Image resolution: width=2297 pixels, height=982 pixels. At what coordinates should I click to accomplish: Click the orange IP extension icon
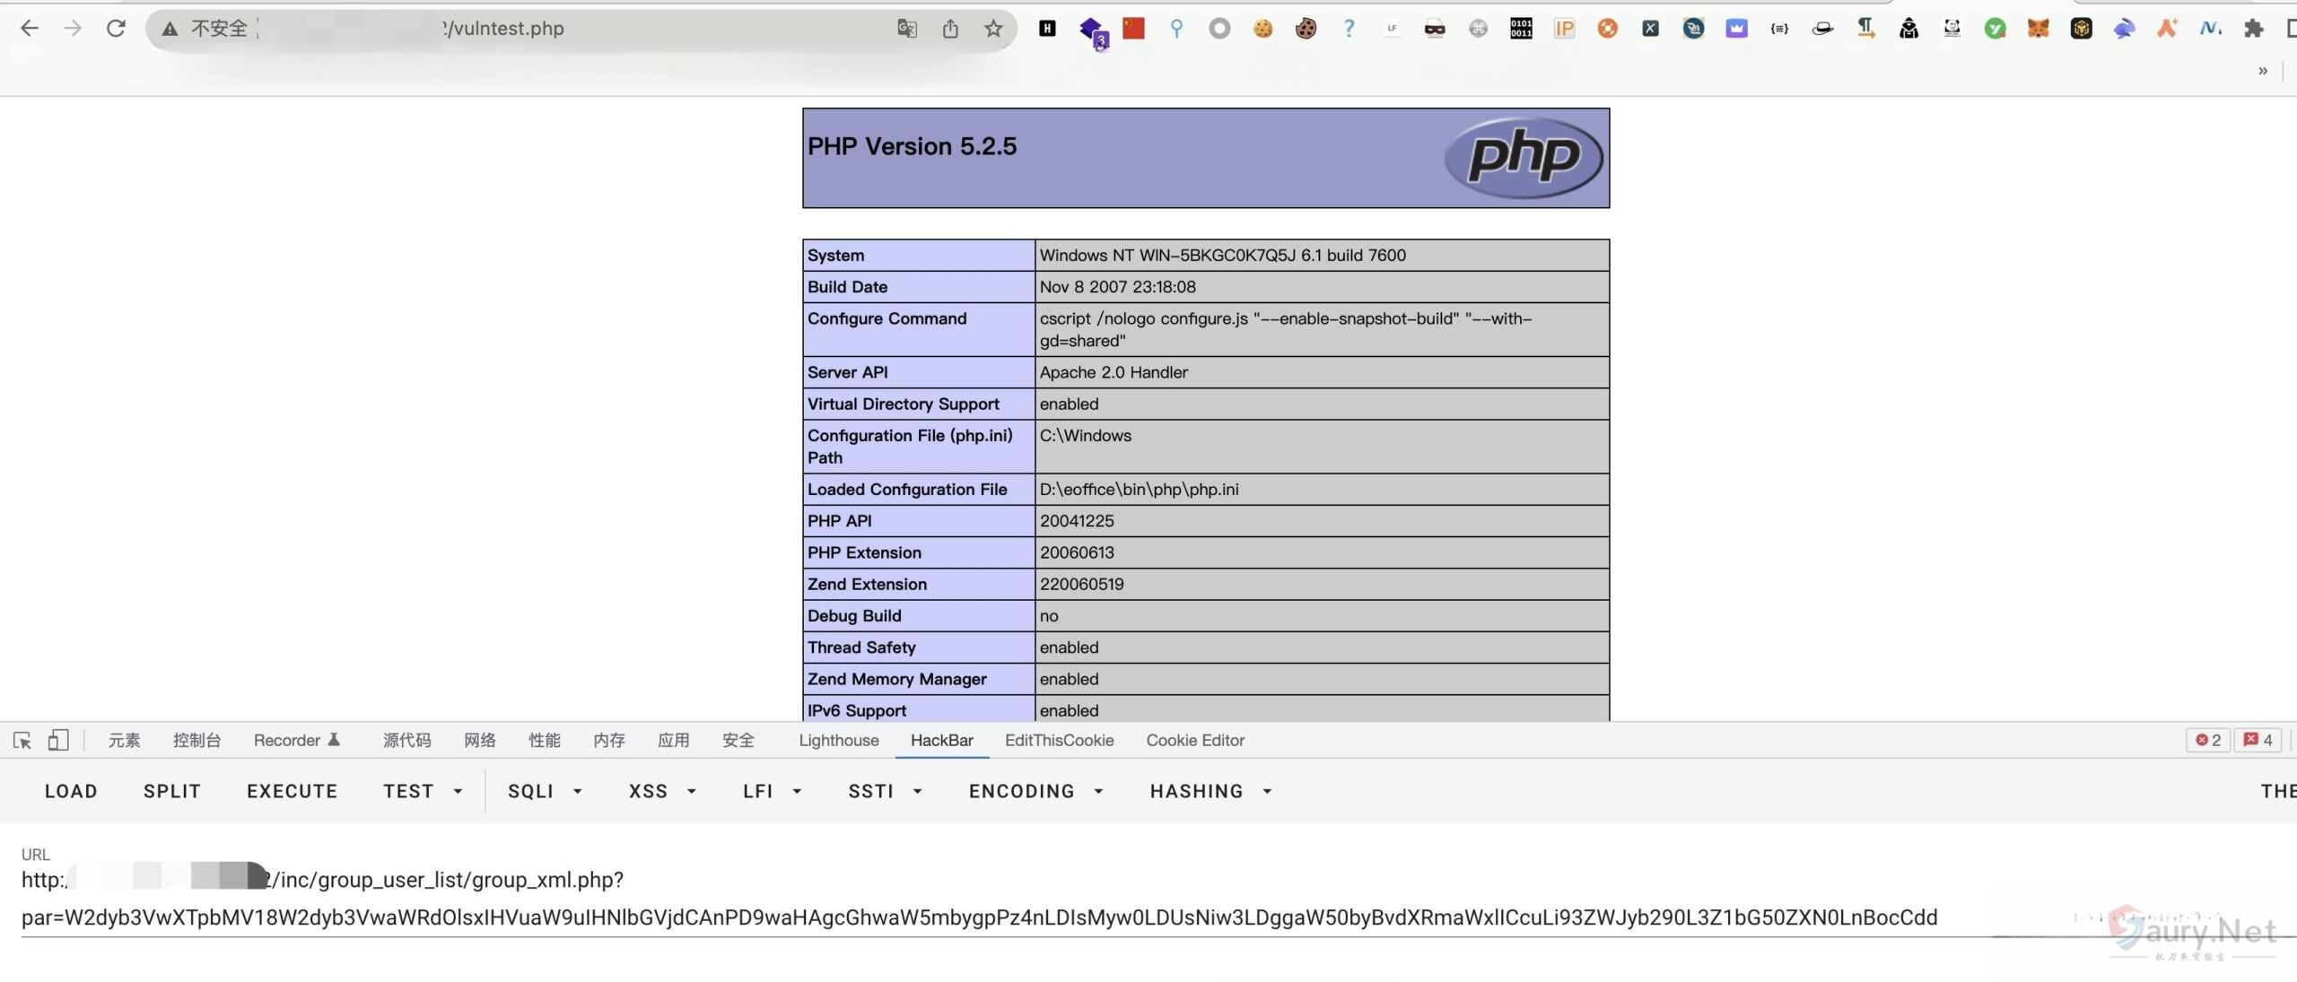[1564, 29]
